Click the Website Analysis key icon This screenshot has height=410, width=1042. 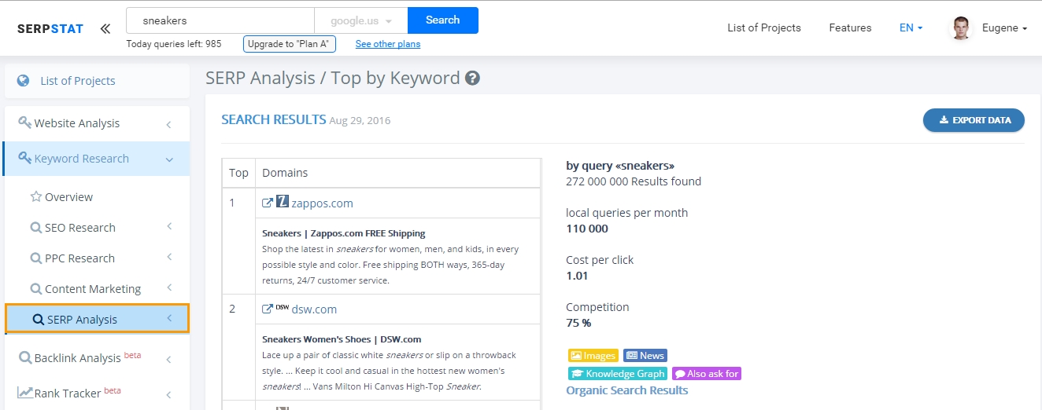[x=25, y=123]
